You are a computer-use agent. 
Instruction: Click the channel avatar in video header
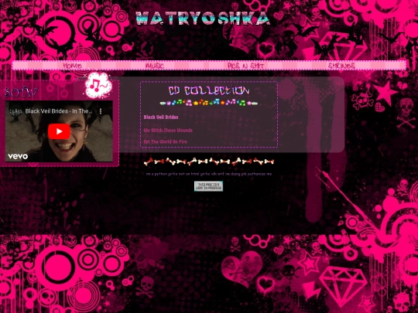[x=15, y=111]
